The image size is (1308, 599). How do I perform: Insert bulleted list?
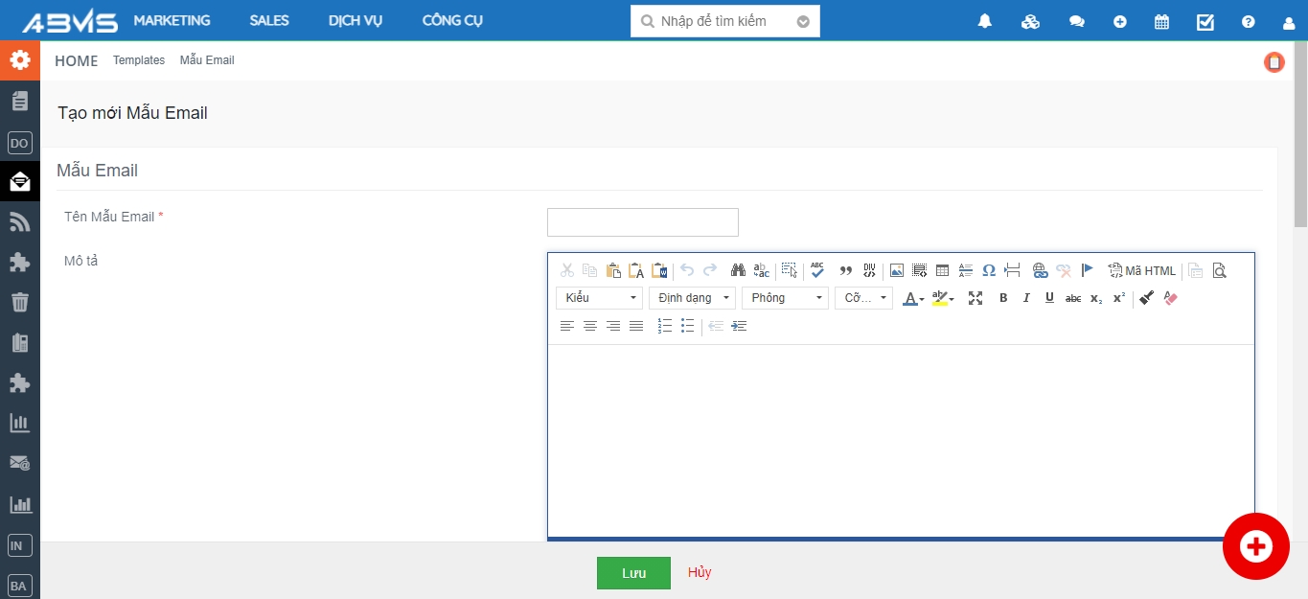tap(688, 326)
